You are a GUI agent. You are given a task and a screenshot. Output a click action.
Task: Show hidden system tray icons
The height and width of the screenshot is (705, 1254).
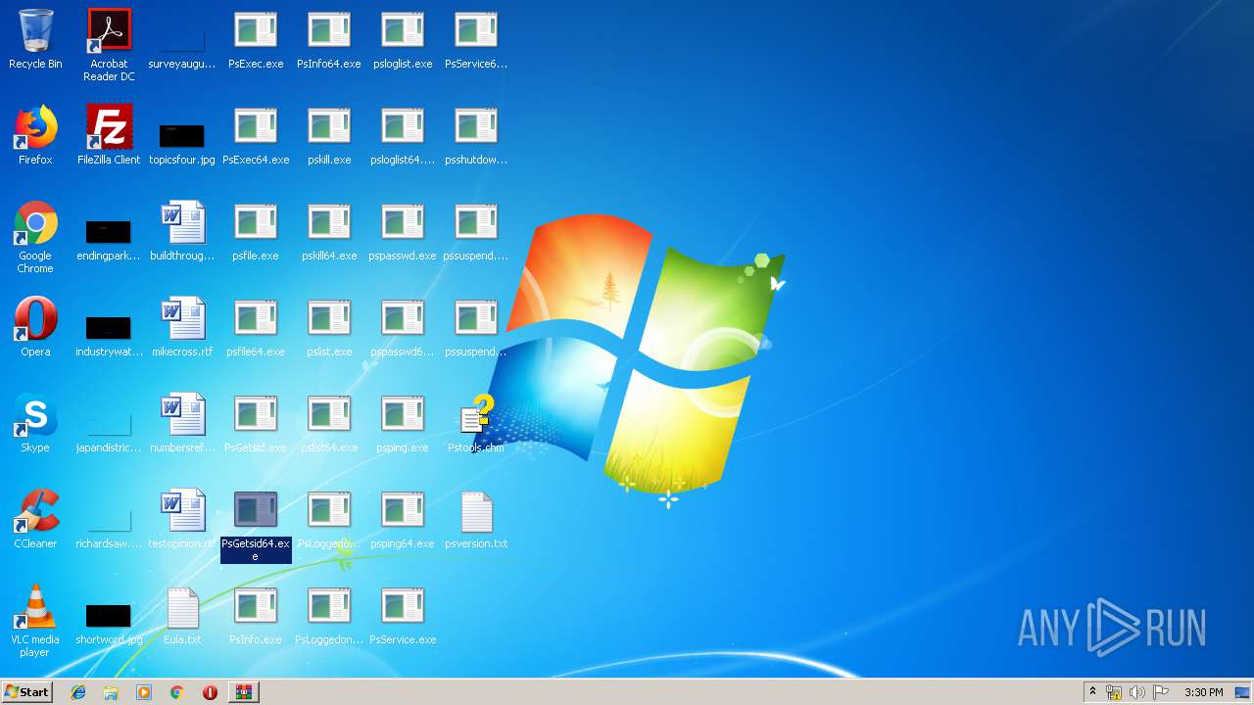(x=1092, y=692)
